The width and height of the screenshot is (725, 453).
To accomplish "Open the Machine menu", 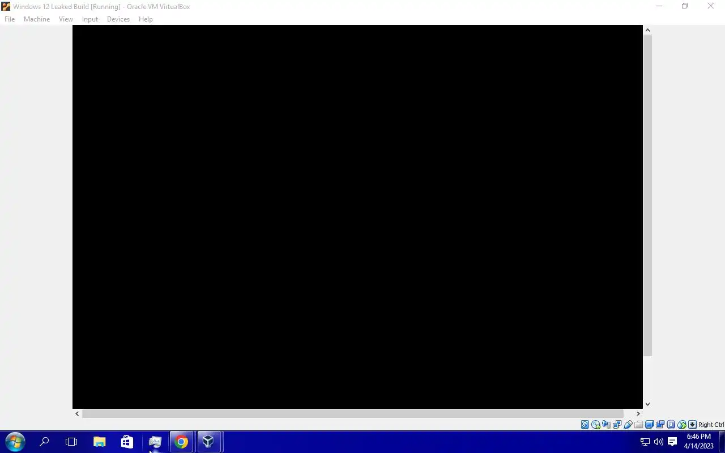I will (x=37, y=19).
